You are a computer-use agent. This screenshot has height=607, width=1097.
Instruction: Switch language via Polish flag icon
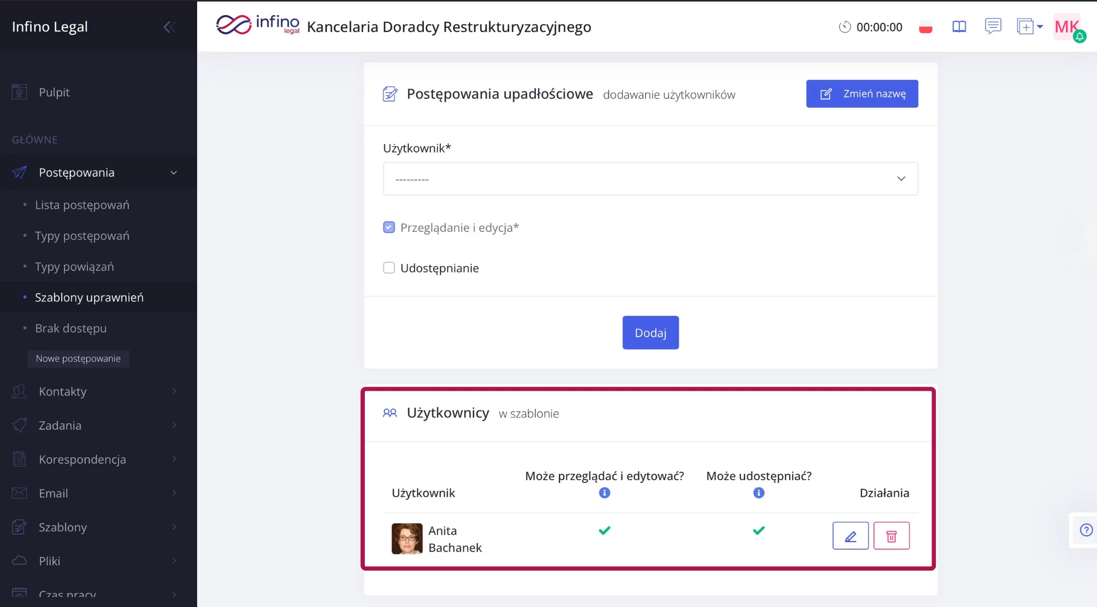(925, 27)
